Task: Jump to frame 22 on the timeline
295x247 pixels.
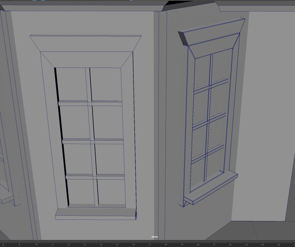Action: click(230, 244)
